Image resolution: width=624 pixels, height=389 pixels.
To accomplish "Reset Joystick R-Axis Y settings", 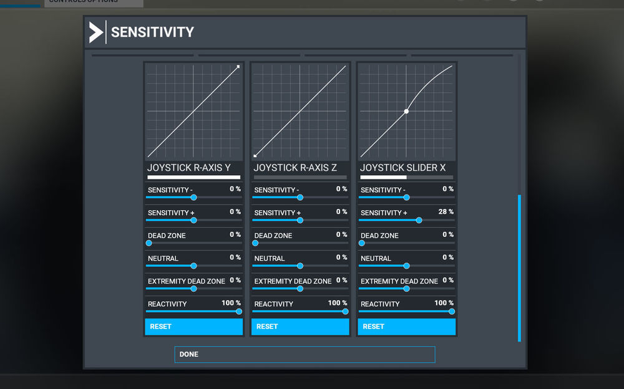I will point(193,327).
